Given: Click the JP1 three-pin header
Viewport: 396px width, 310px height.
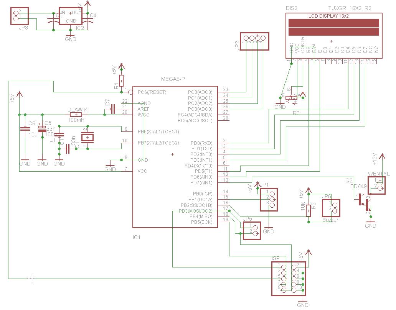Looking at the screenshot, I should [269, 200].
